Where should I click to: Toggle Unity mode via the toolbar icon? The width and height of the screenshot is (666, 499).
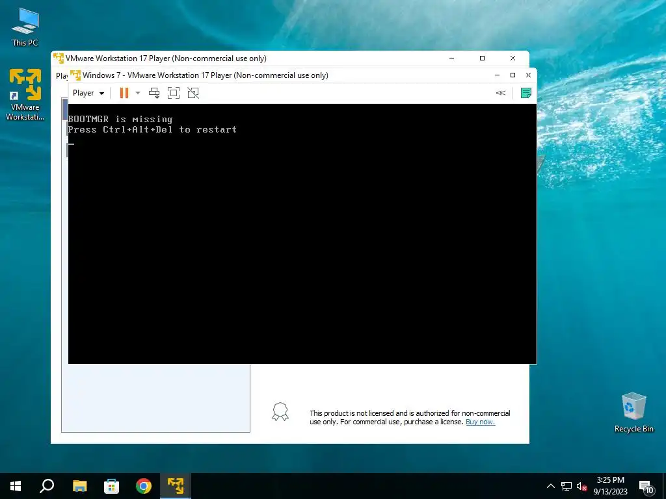(x=193, y=93)
